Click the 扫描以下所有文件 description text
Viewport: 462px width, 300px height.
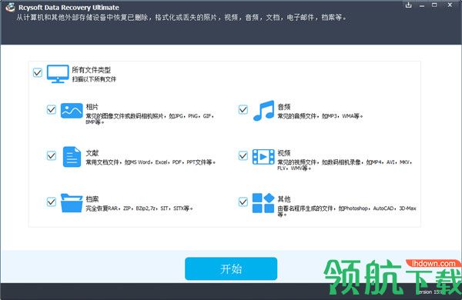pos(94,79)
